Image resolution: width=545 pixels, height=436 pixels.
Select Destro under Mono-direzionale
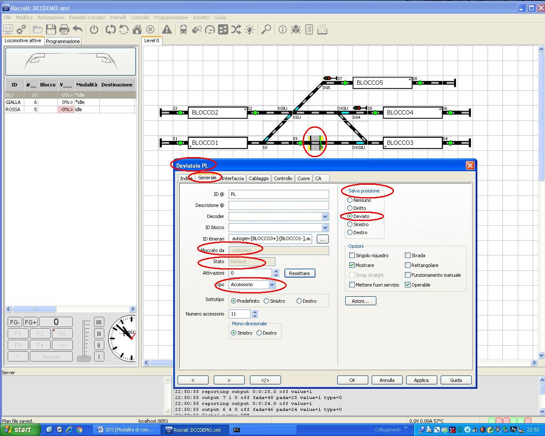pyautogui.click(x=259, y=333)
